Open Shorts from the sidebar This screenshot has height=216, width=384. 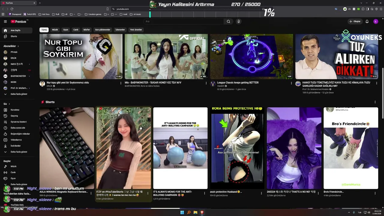pos(17,36)
